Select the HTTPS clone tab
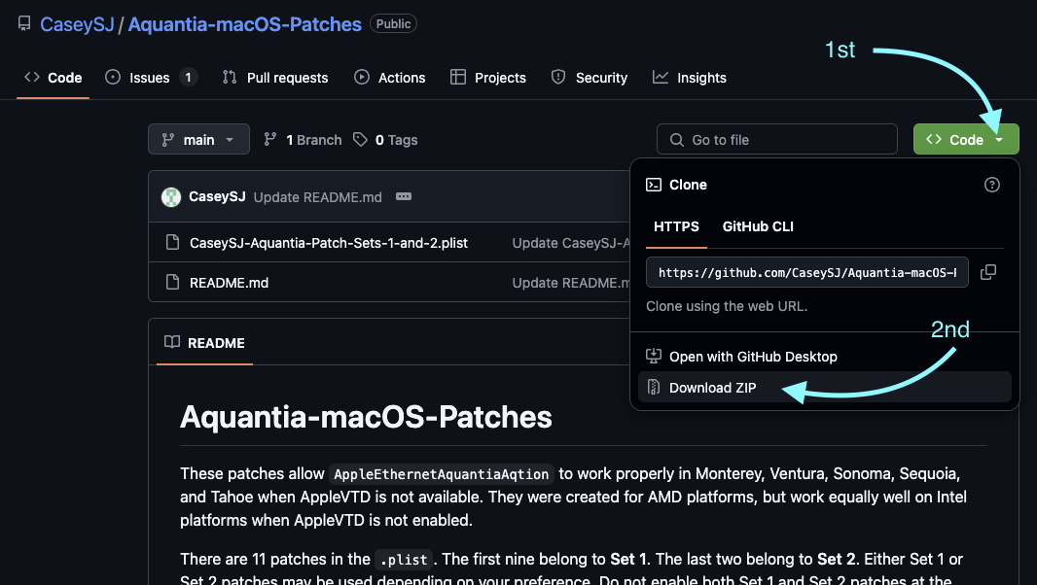 tap(676, 226)
